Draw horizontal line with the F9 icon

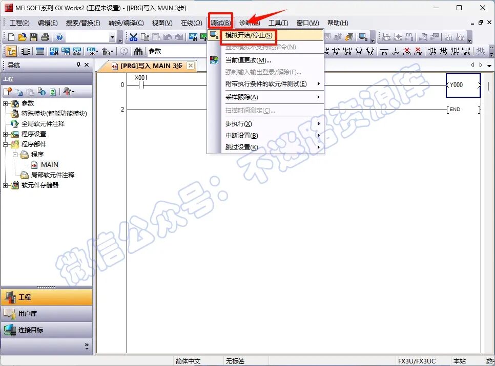coord(384,51)
